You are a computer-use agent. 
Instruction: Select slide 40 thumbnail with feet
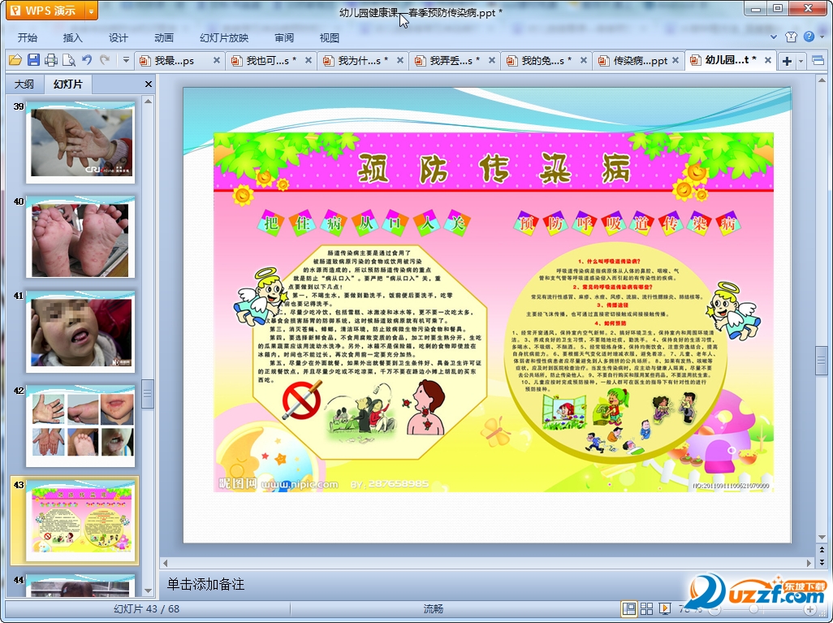point(80,237)
